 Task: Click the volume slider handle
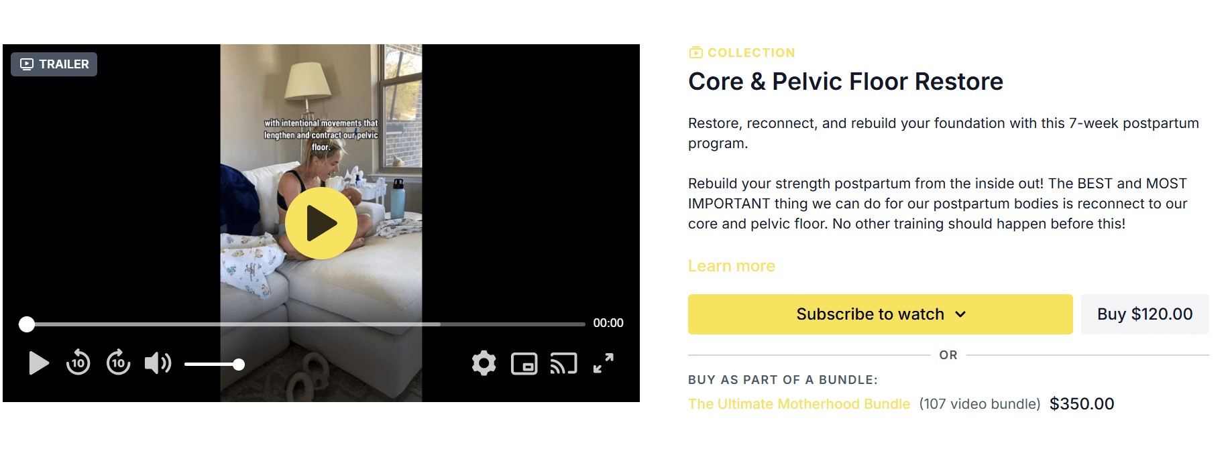(x=239, y=365)
